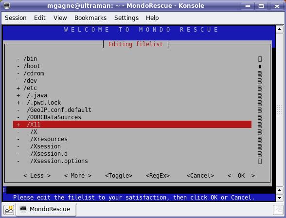Click the filelist scrollbar track
The image size is (286, 218).
point(260,110)
